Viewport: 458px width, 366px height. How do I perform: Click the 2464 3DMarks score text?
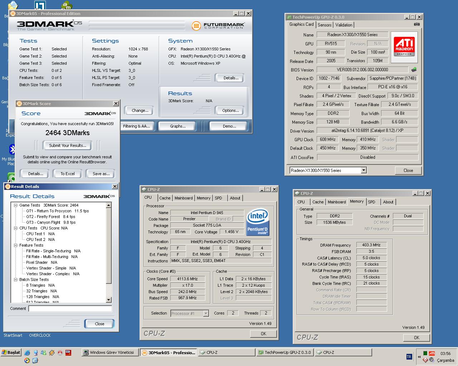(x=68, y=133)
